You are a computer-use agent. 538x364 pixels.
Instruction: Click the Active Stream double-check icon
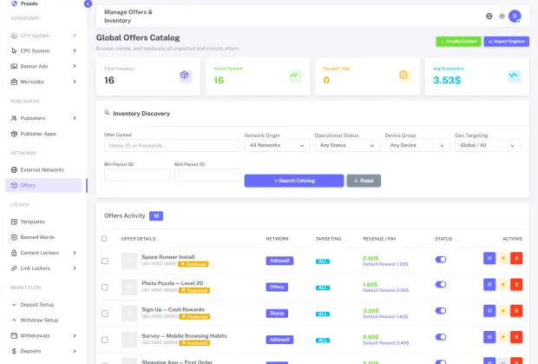(x=294, y=75)
